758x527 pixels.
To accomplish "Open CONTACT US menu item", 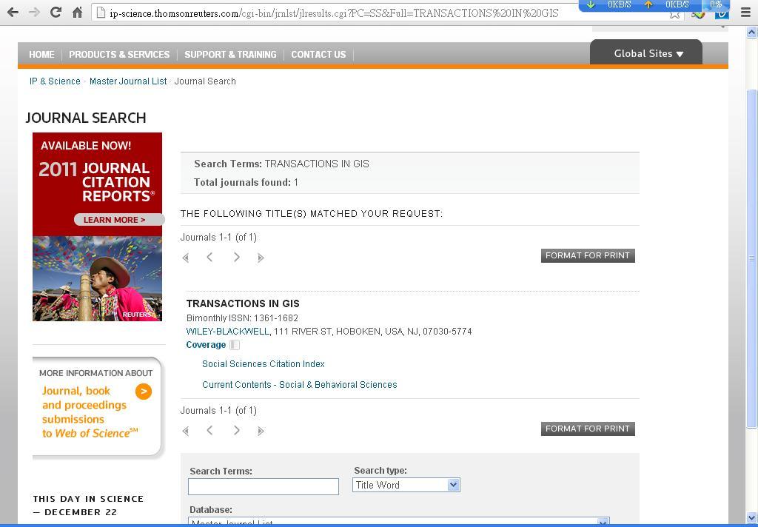I will coord(318,55).
